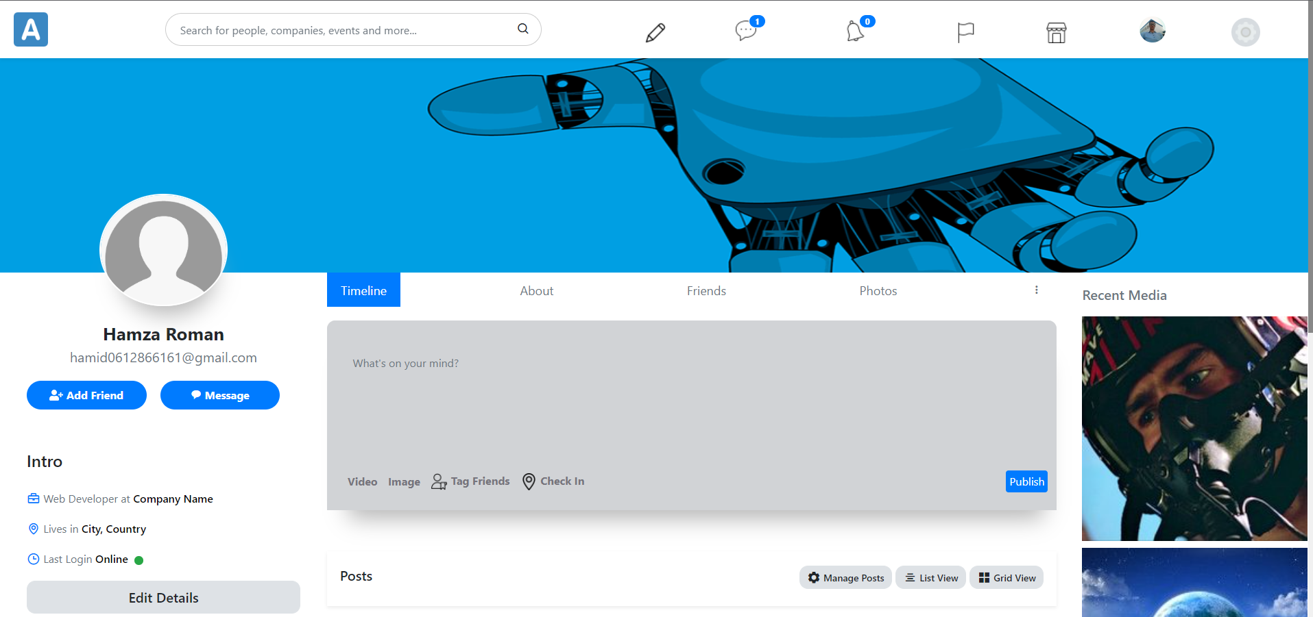This screenshot has height=617, width=1313.
Task: Click the flag pages icon
Action: (965, 32)
